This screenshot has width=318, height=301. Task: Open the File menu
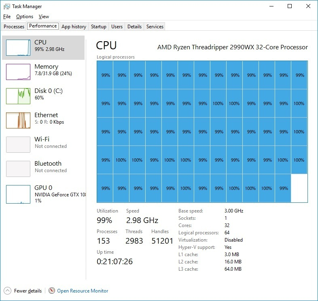coord(7,17)
